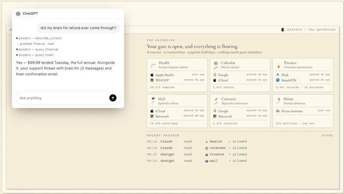Select 'postern — describe_context' tool call row
Image resolution: width=344 pixels, height=194 pixels.
tap(39, 38)
